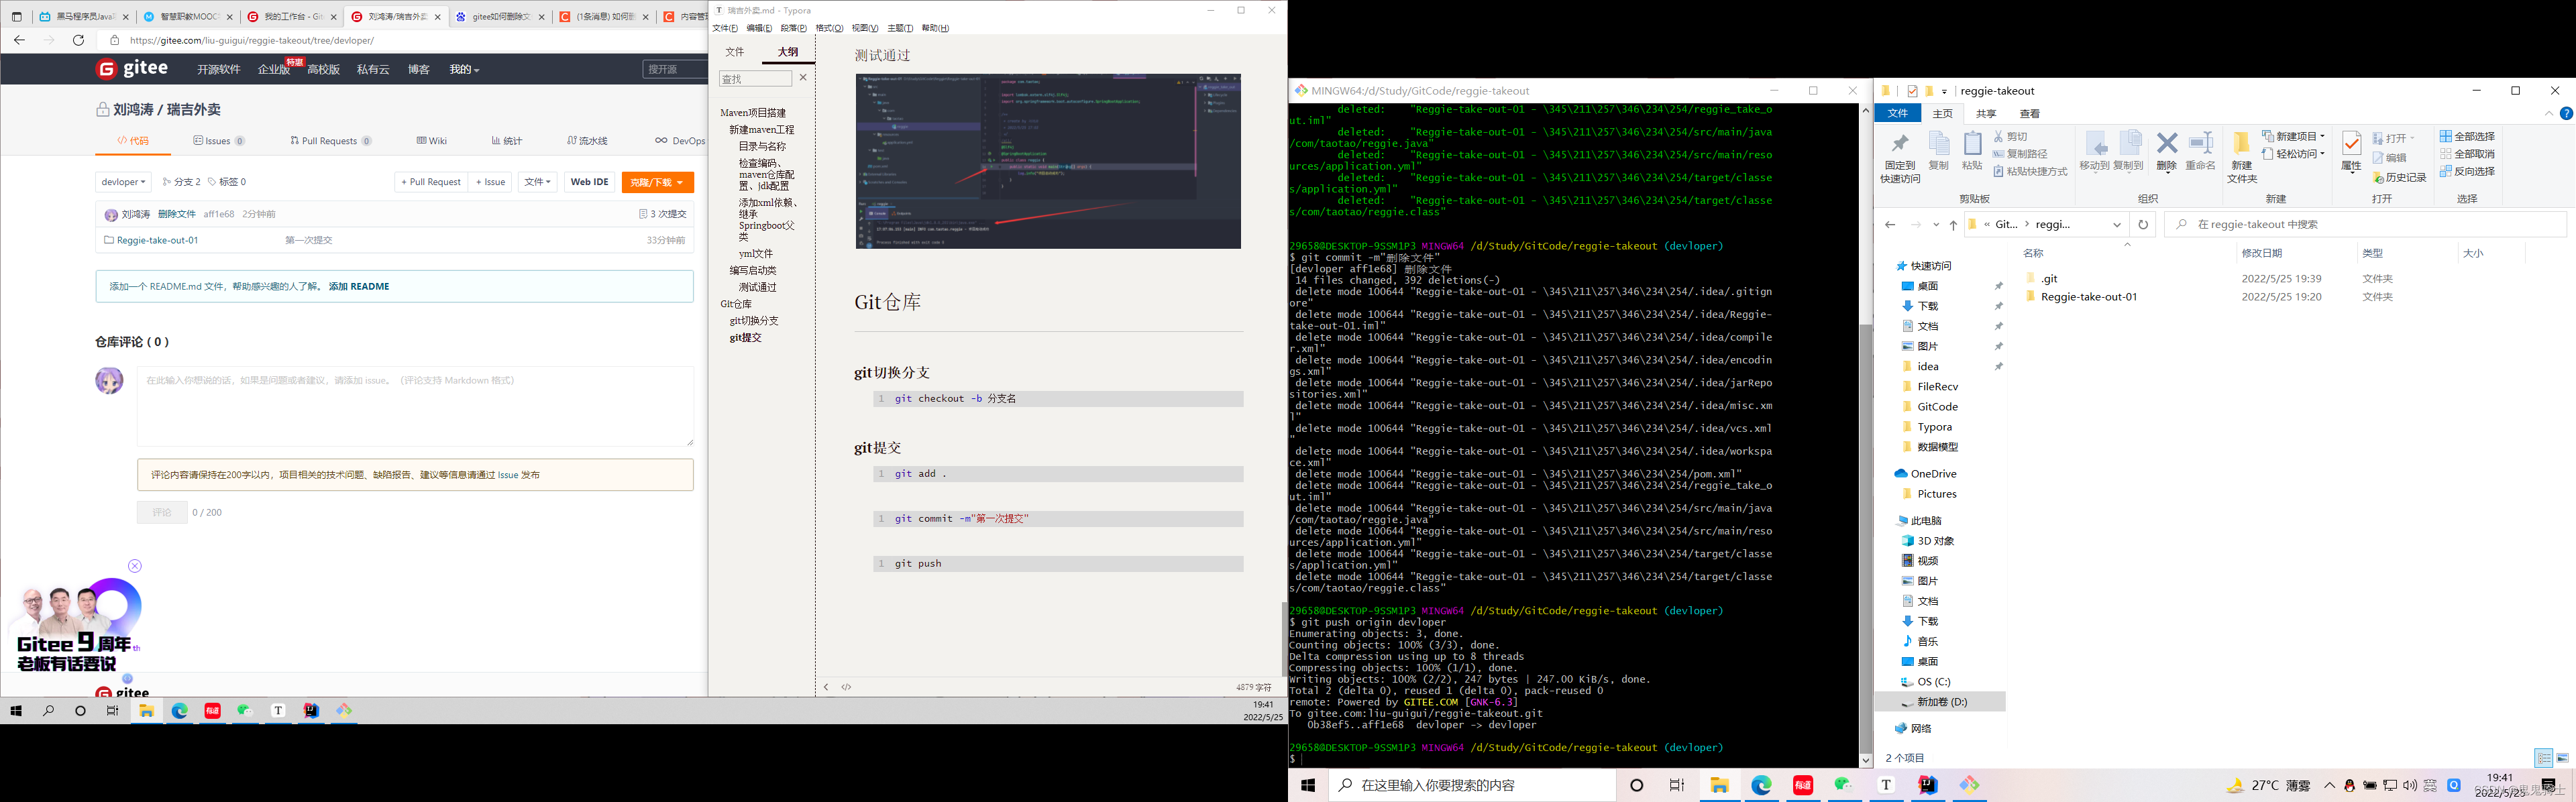2576x802 pixels.
Task: Click the gitee comment text area
Action: [415, 406]
